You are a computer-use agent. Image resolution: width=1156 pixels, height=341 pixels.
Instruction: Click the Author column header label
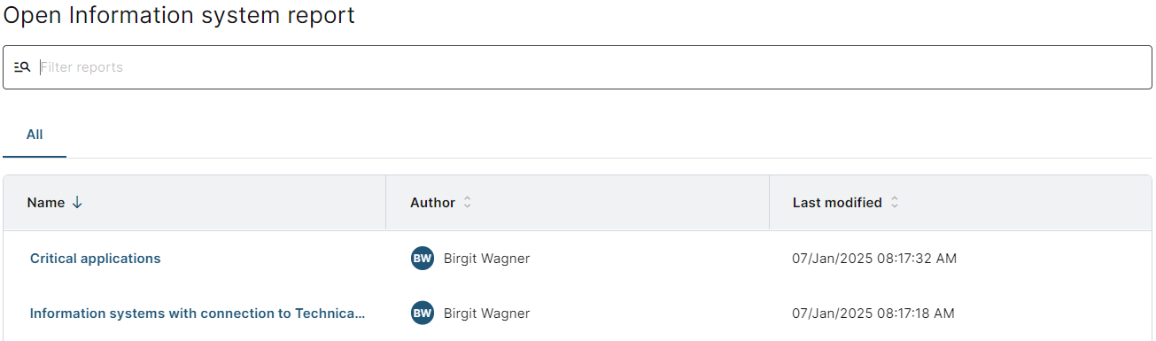[432, 203]
